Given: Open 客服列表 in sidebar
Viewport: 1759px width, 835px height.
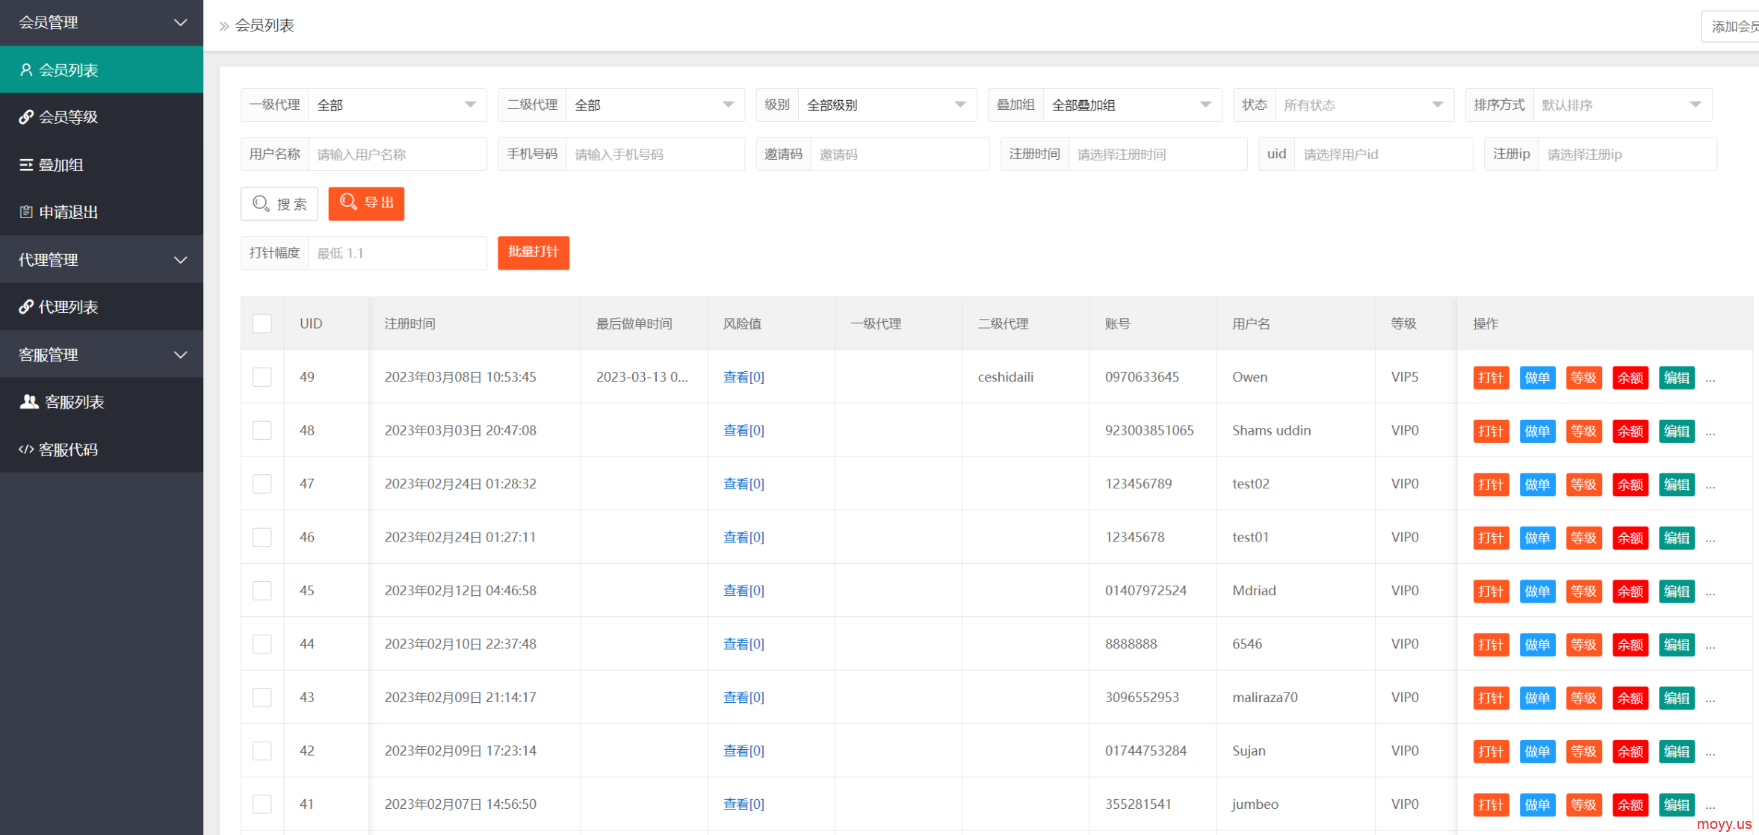Looking at the screenshot, I should pos(102,402).
